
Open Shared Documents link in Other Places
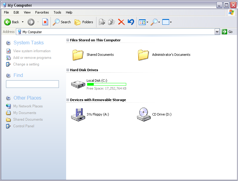tap(28, 119)
